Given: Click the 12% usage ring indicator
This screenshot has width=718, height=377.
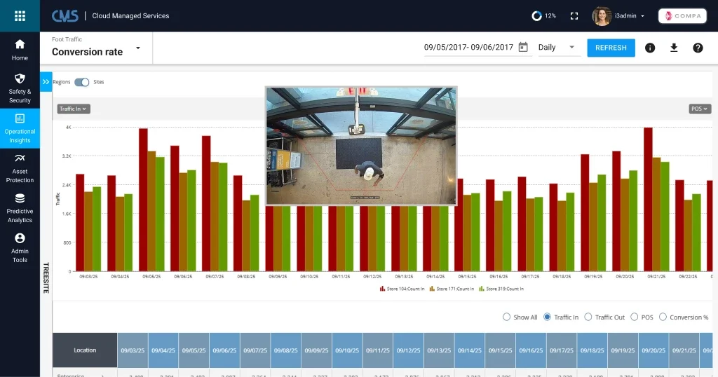Looking at the screenshot, I should point(536,15).
